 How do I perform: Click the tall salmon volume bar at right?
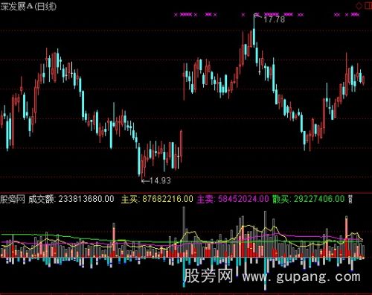[x=346, y=237]
